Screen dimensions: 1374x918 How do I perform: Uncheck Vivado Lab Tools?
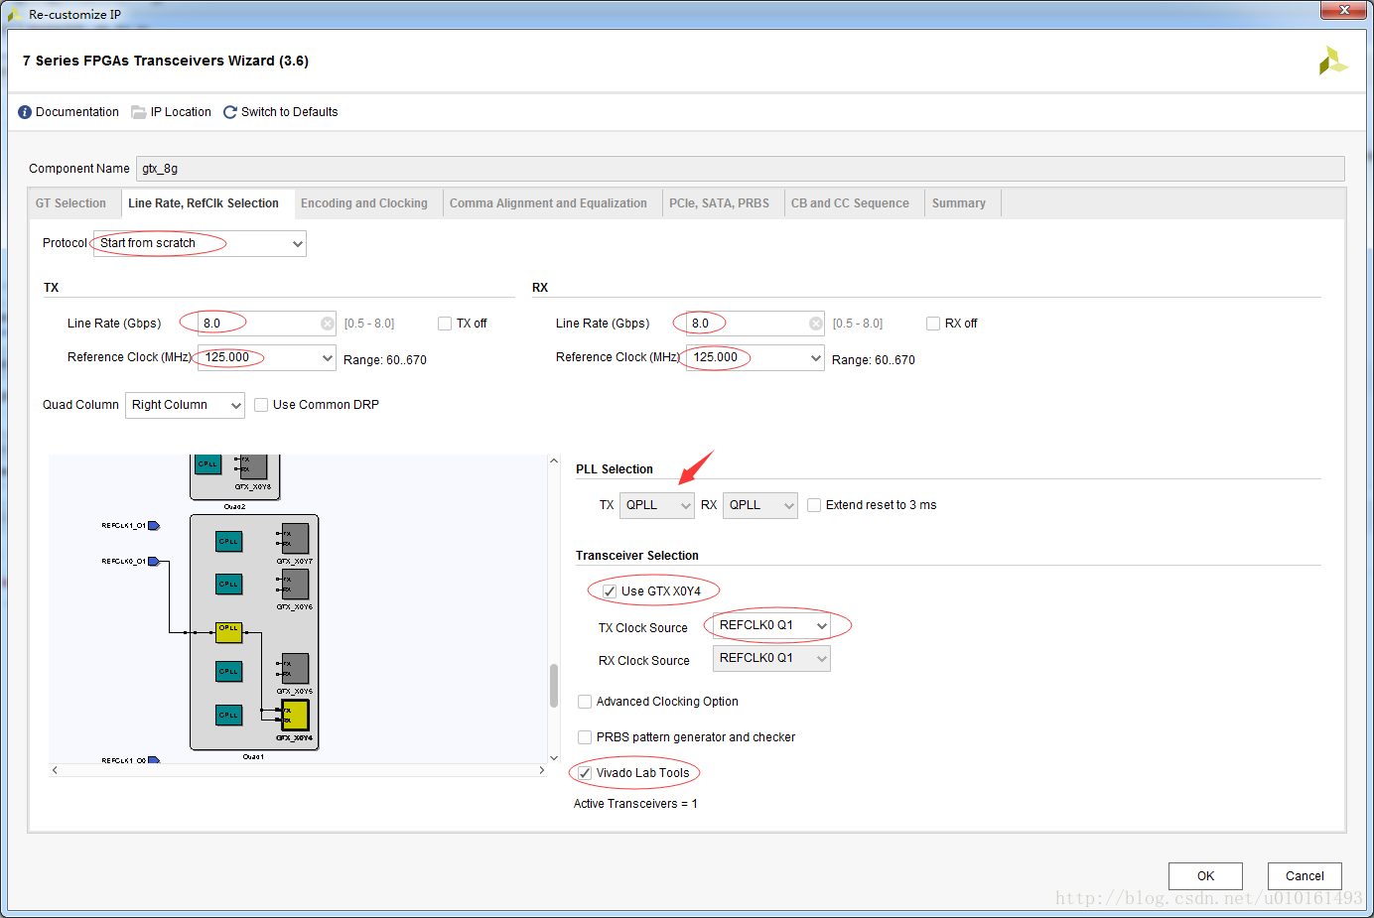point(585,773)
